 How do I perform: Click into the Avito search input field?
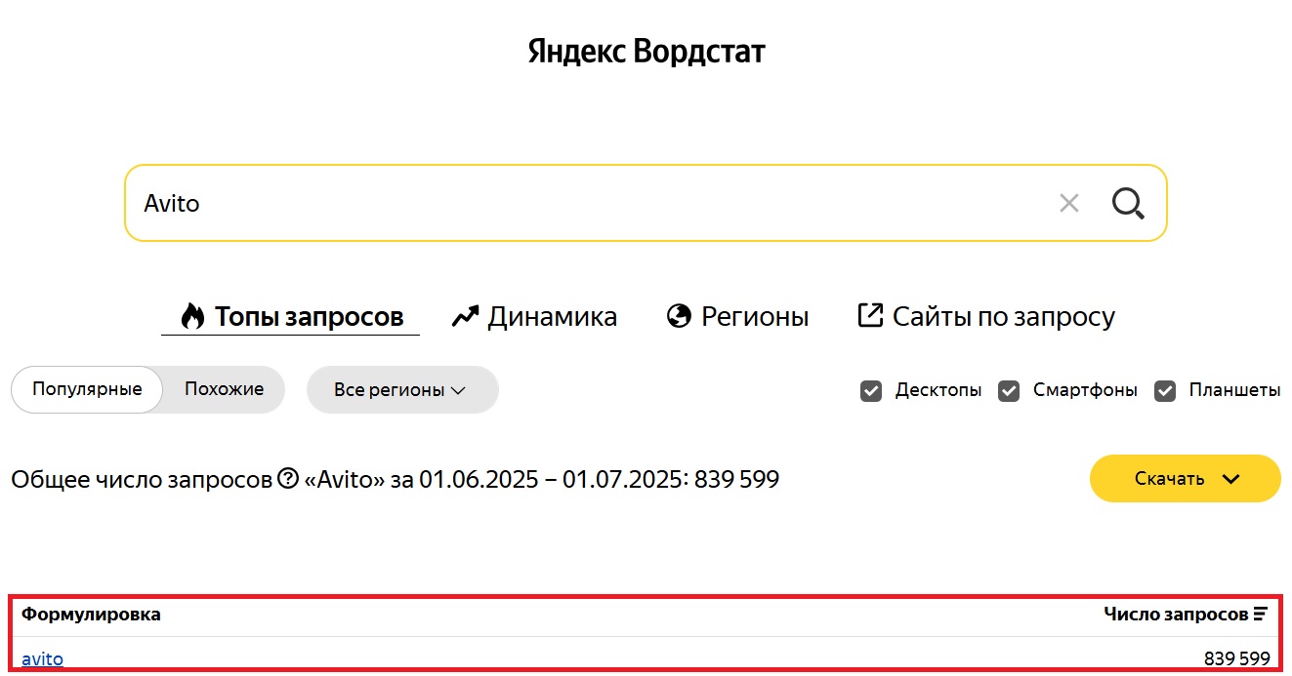coord(586,203)
